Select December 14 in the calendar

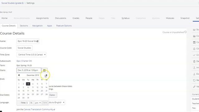tap(46, 87)
